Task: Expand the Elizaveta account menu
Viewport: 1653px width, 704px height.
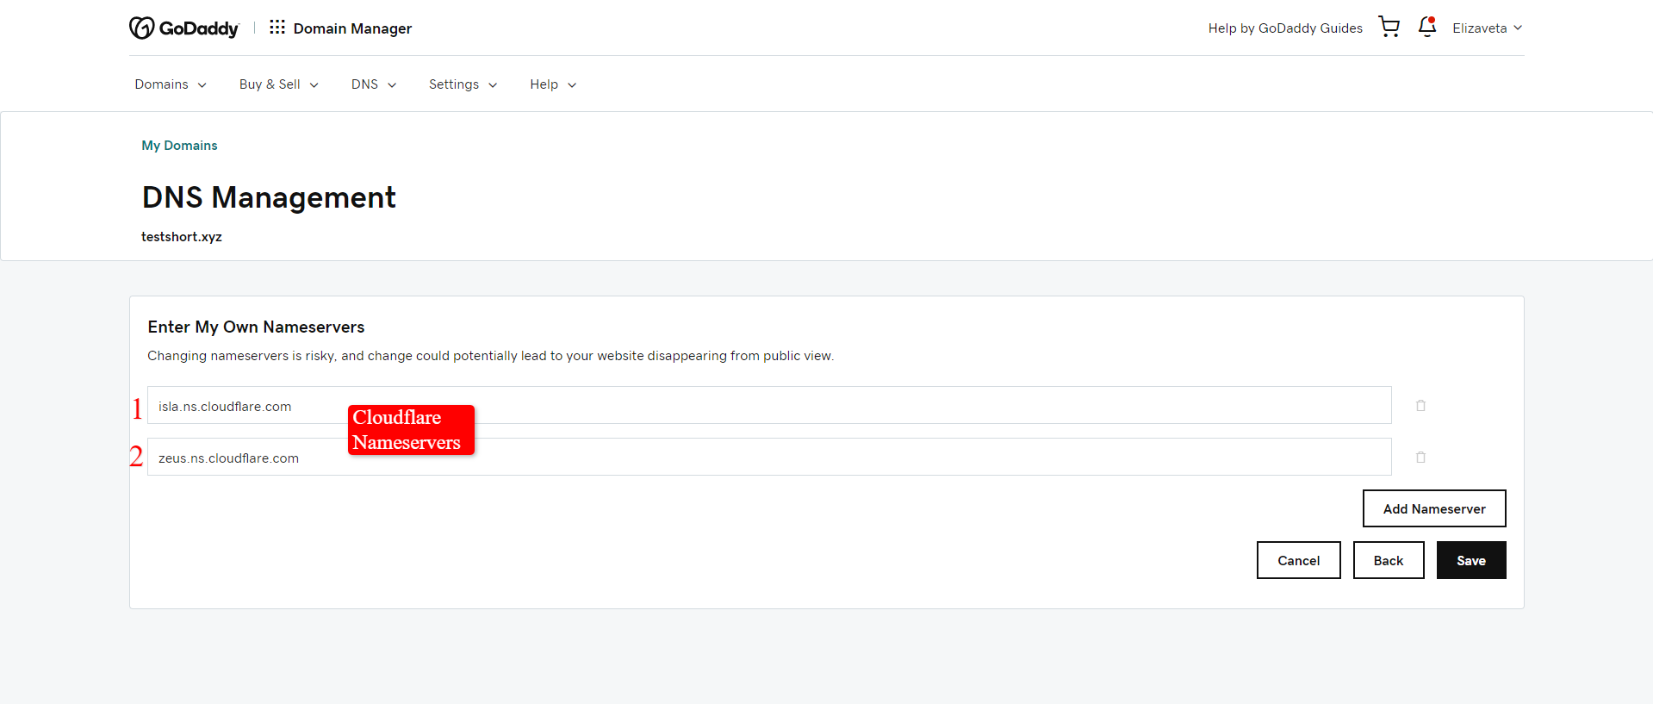Action: pos(1488,28)
